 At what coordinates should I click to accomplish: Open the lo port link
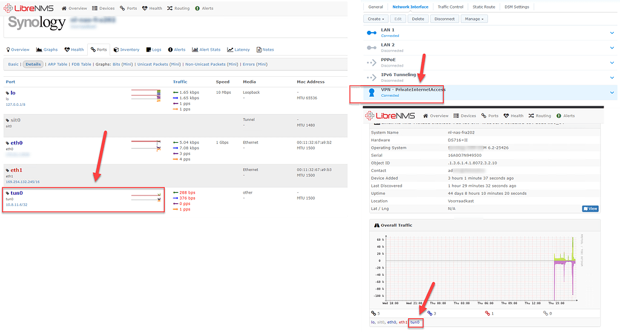13,93
